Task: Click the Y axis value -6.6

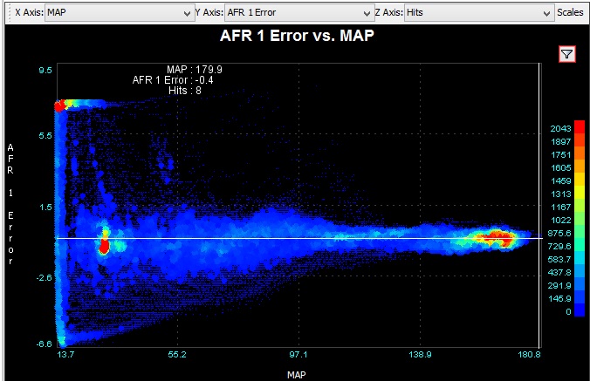Action: click(44, 344)
